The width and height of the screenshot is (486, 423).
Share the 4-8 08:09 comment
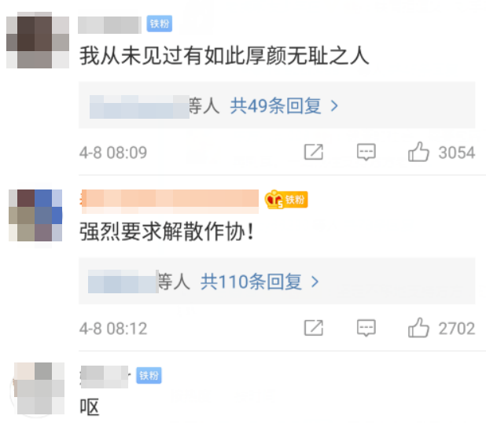pyautogui.click(x=313, y=152)
